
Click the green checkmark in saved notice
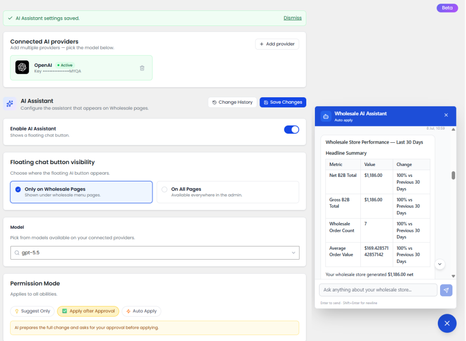pos(10,18)
